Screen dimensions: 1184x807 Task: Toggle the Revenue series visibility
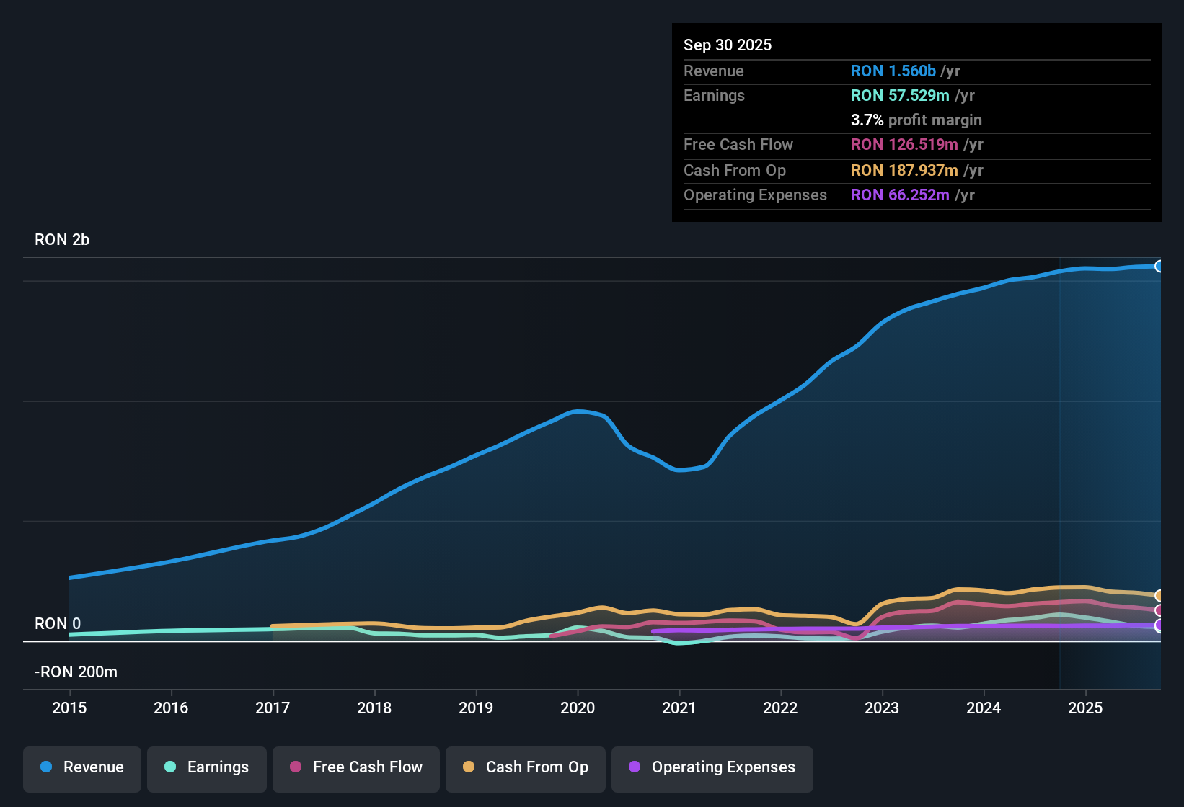81,768
